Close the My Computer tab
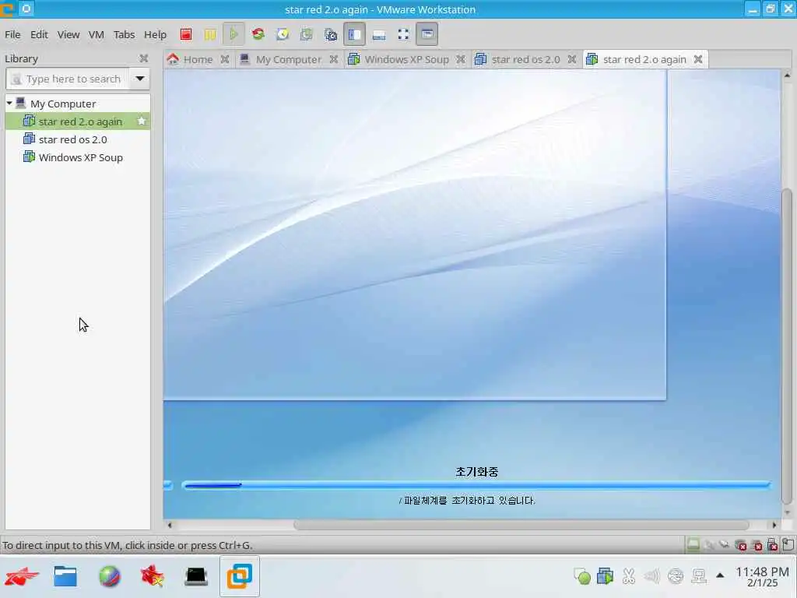The height and width of the screenshot is (598, 797). point(333,59)
